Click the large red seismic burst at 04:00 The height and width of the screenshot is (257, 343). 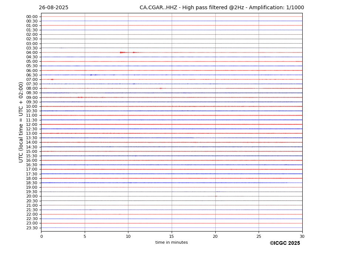pos(123,52)
